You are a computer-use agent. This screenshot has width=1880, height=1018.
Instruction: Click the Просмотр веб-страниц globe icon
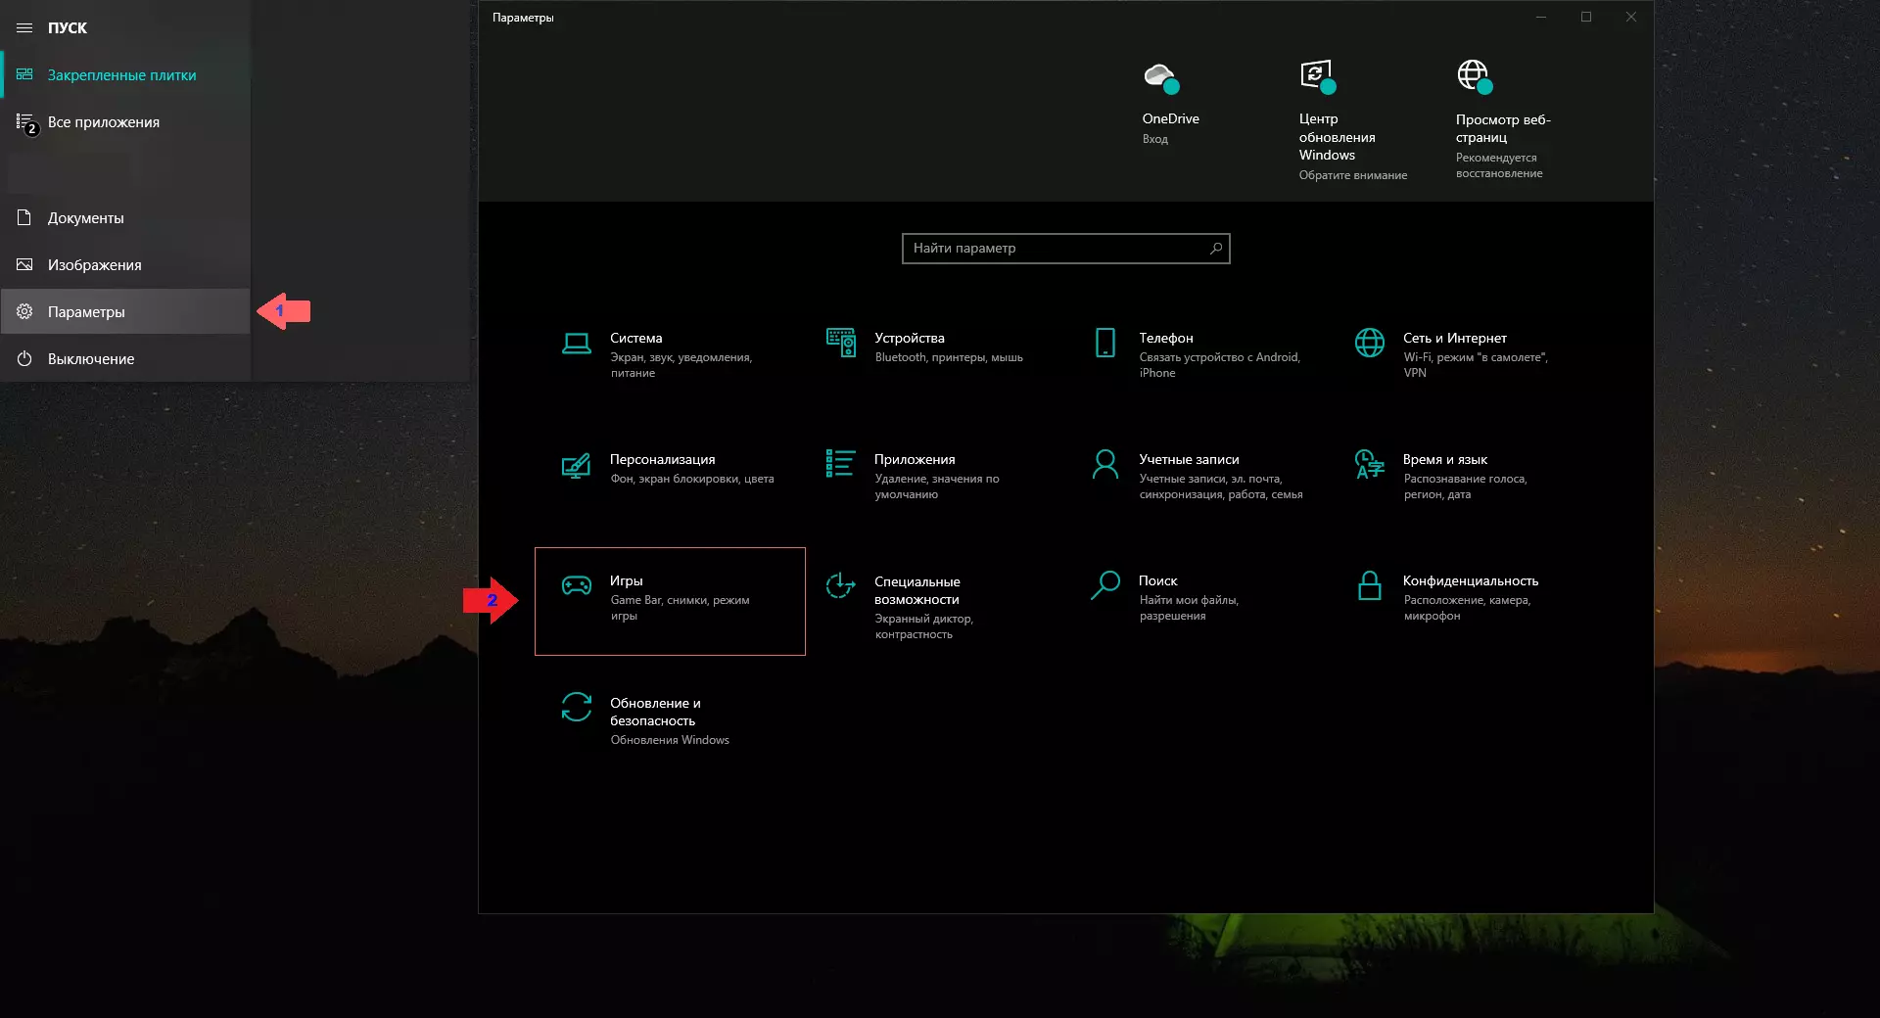[x=1475, y=76]
